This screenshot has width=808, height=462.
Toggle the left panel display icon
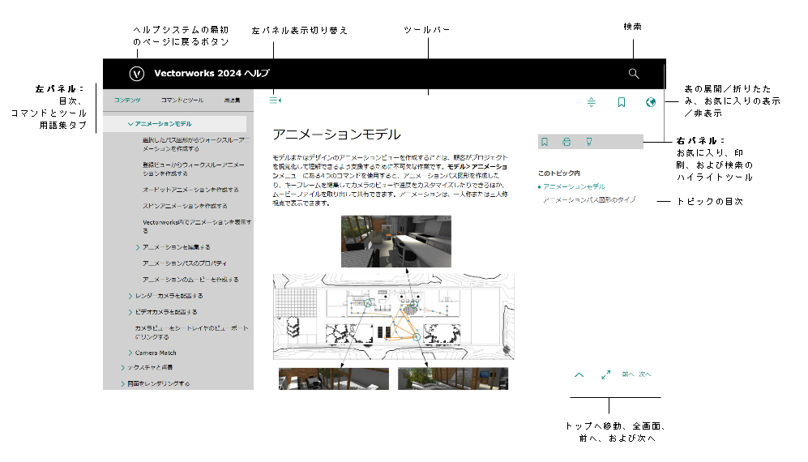[276, 100]
